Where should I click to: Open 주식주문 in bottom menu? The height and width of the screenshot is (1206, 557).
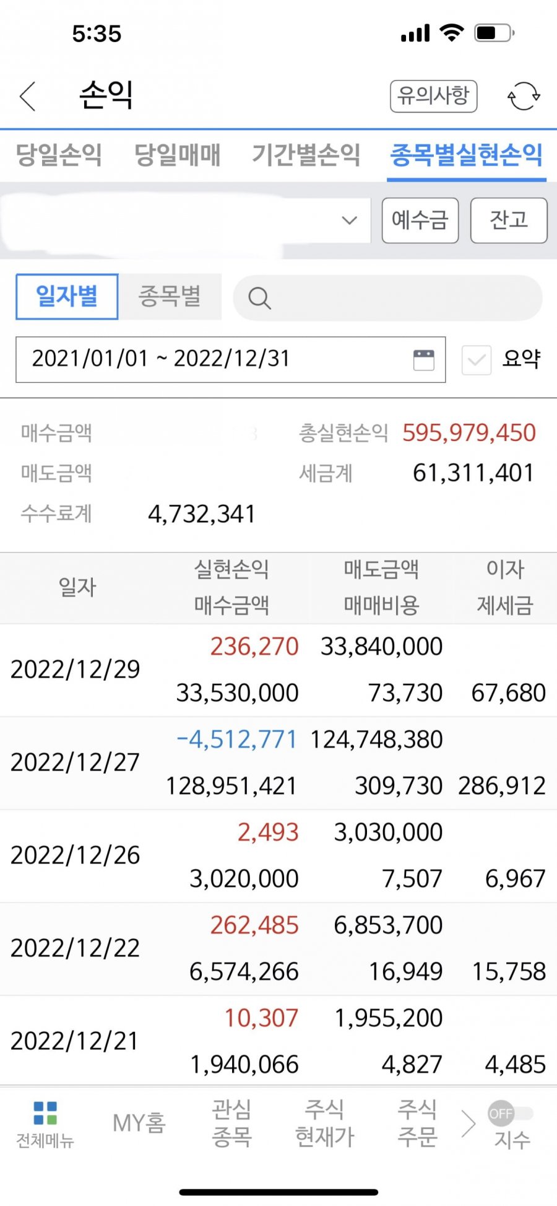(418, 1123)
